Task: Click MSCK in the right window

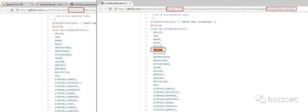Action: tap(156, 85)
